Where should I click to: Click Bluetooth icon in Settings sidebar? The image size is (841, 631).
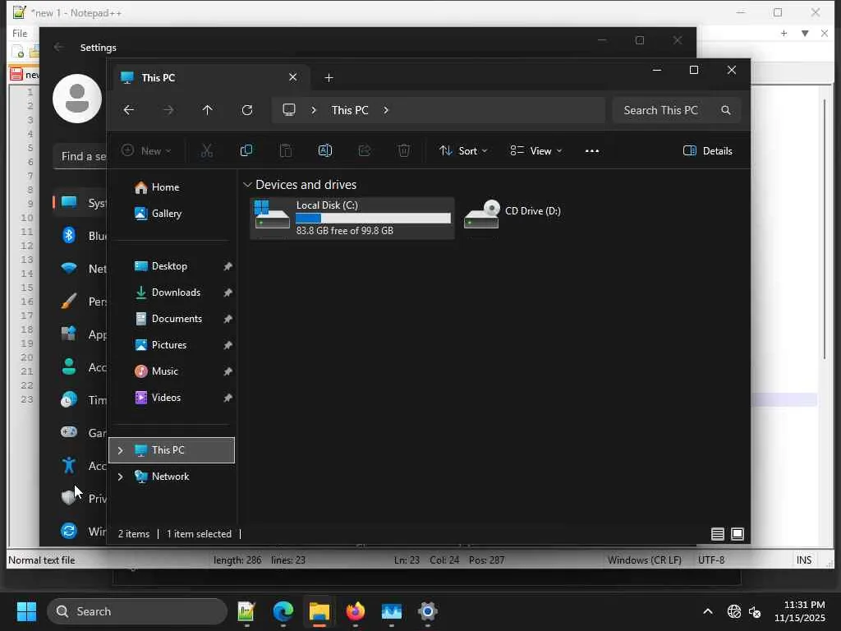[69, 235]
